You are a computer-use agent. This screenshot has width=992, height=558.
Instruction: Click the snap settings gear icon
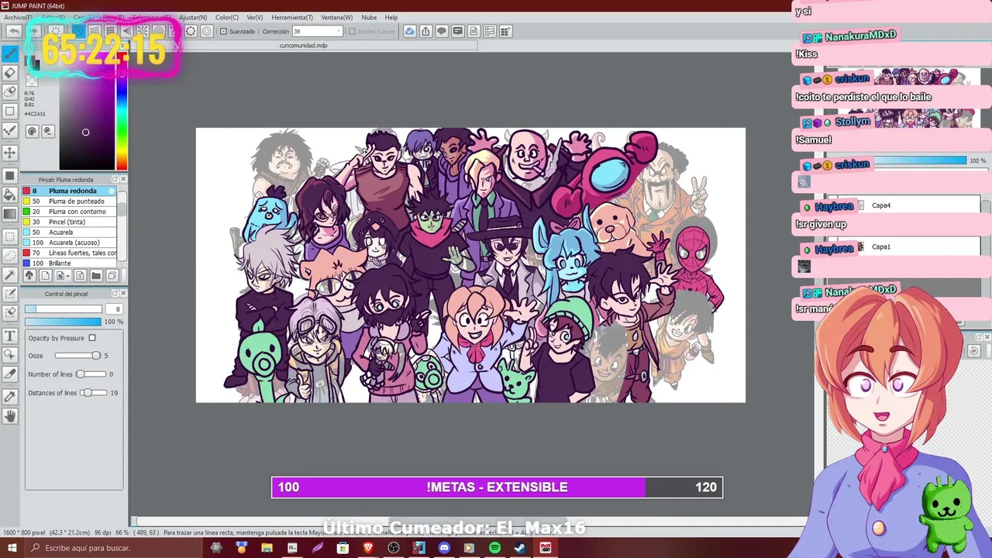pyautogui.click(x=206, y=31)
